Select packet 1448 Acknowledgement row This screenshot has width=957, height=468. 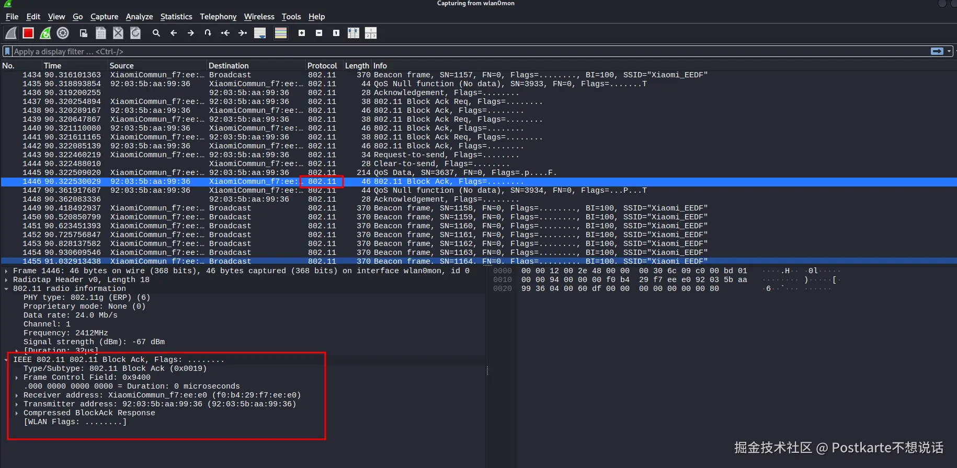click(479, 199)
